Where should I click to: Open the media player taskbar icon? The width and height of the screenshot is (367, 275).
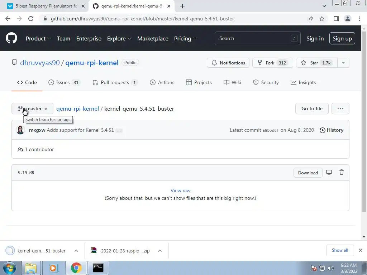coord(53,268)
